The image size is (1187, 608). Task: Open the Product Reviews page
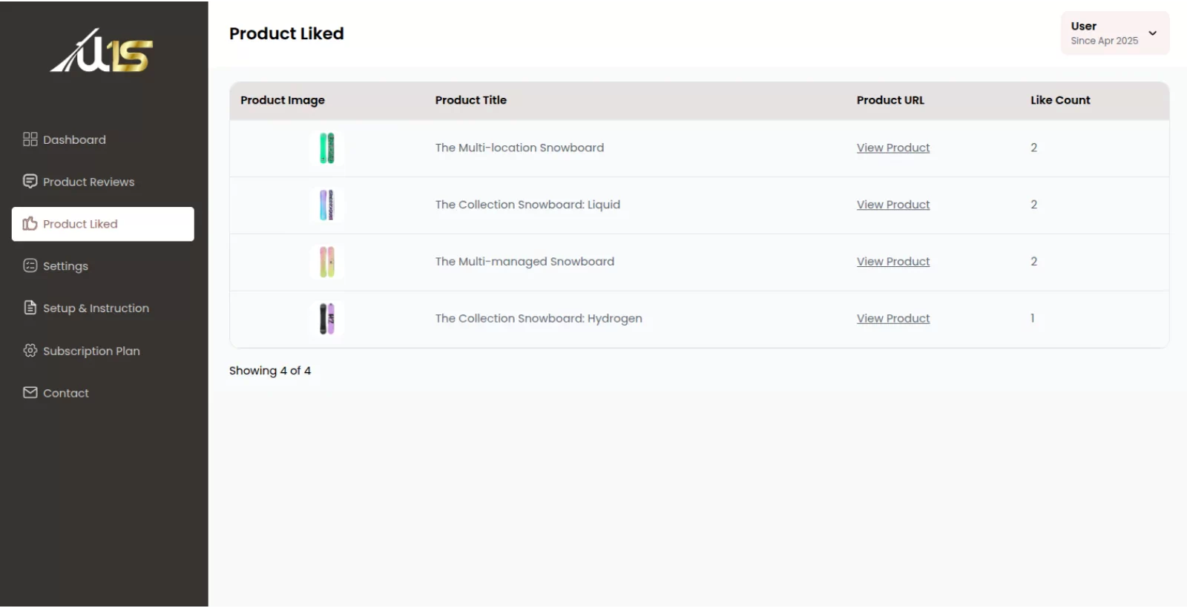click(103, 182)
